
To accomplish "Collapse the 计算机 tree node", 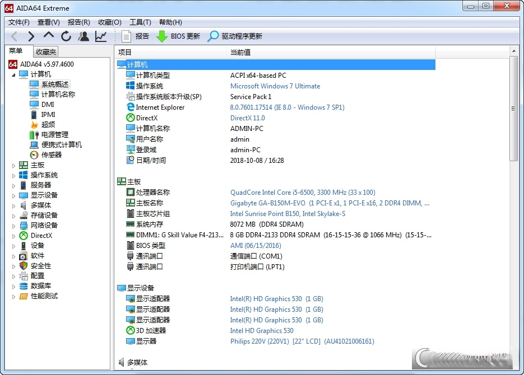I will pos(13,75).
